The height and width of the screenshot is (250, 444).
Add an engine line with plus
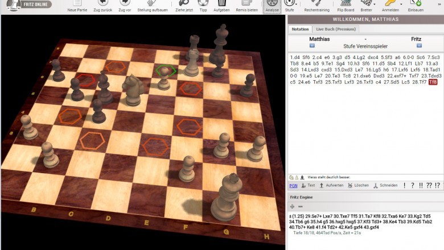292,206
